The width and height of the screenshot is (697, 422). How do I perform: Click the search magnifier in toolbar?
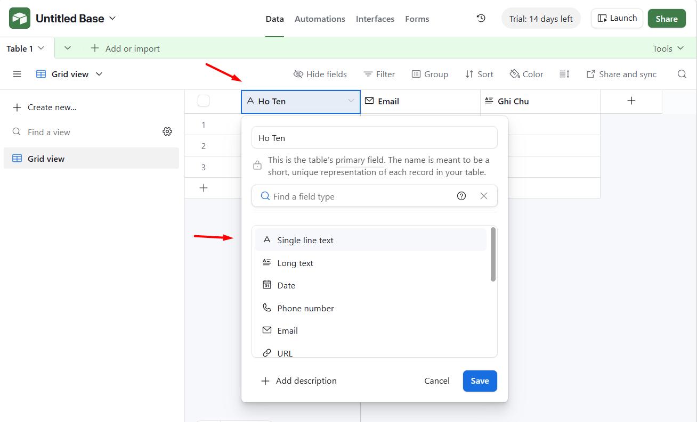(x=682, y=74)
